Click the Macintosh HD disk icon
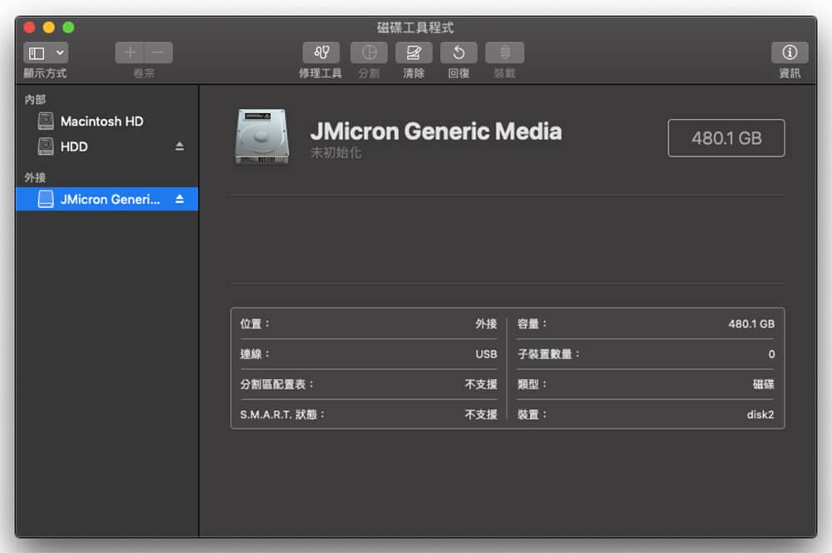The image size is (832, 553). [x=46, y=121]
